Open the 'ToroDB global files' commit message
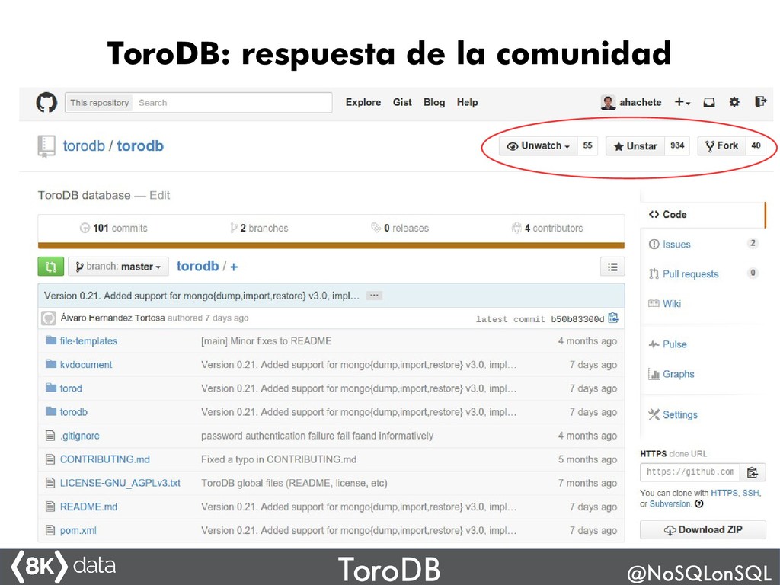 294,483
